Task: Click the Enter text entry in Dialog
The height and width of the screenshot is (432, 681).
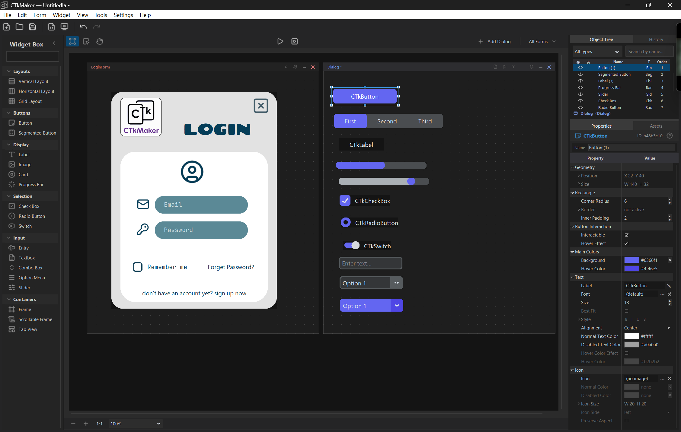Action: pyautogui.click(x=371, y=263)
